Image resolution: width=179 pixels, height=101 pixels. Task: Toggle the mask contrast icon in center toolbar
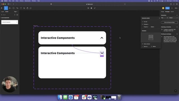point(91,8)
